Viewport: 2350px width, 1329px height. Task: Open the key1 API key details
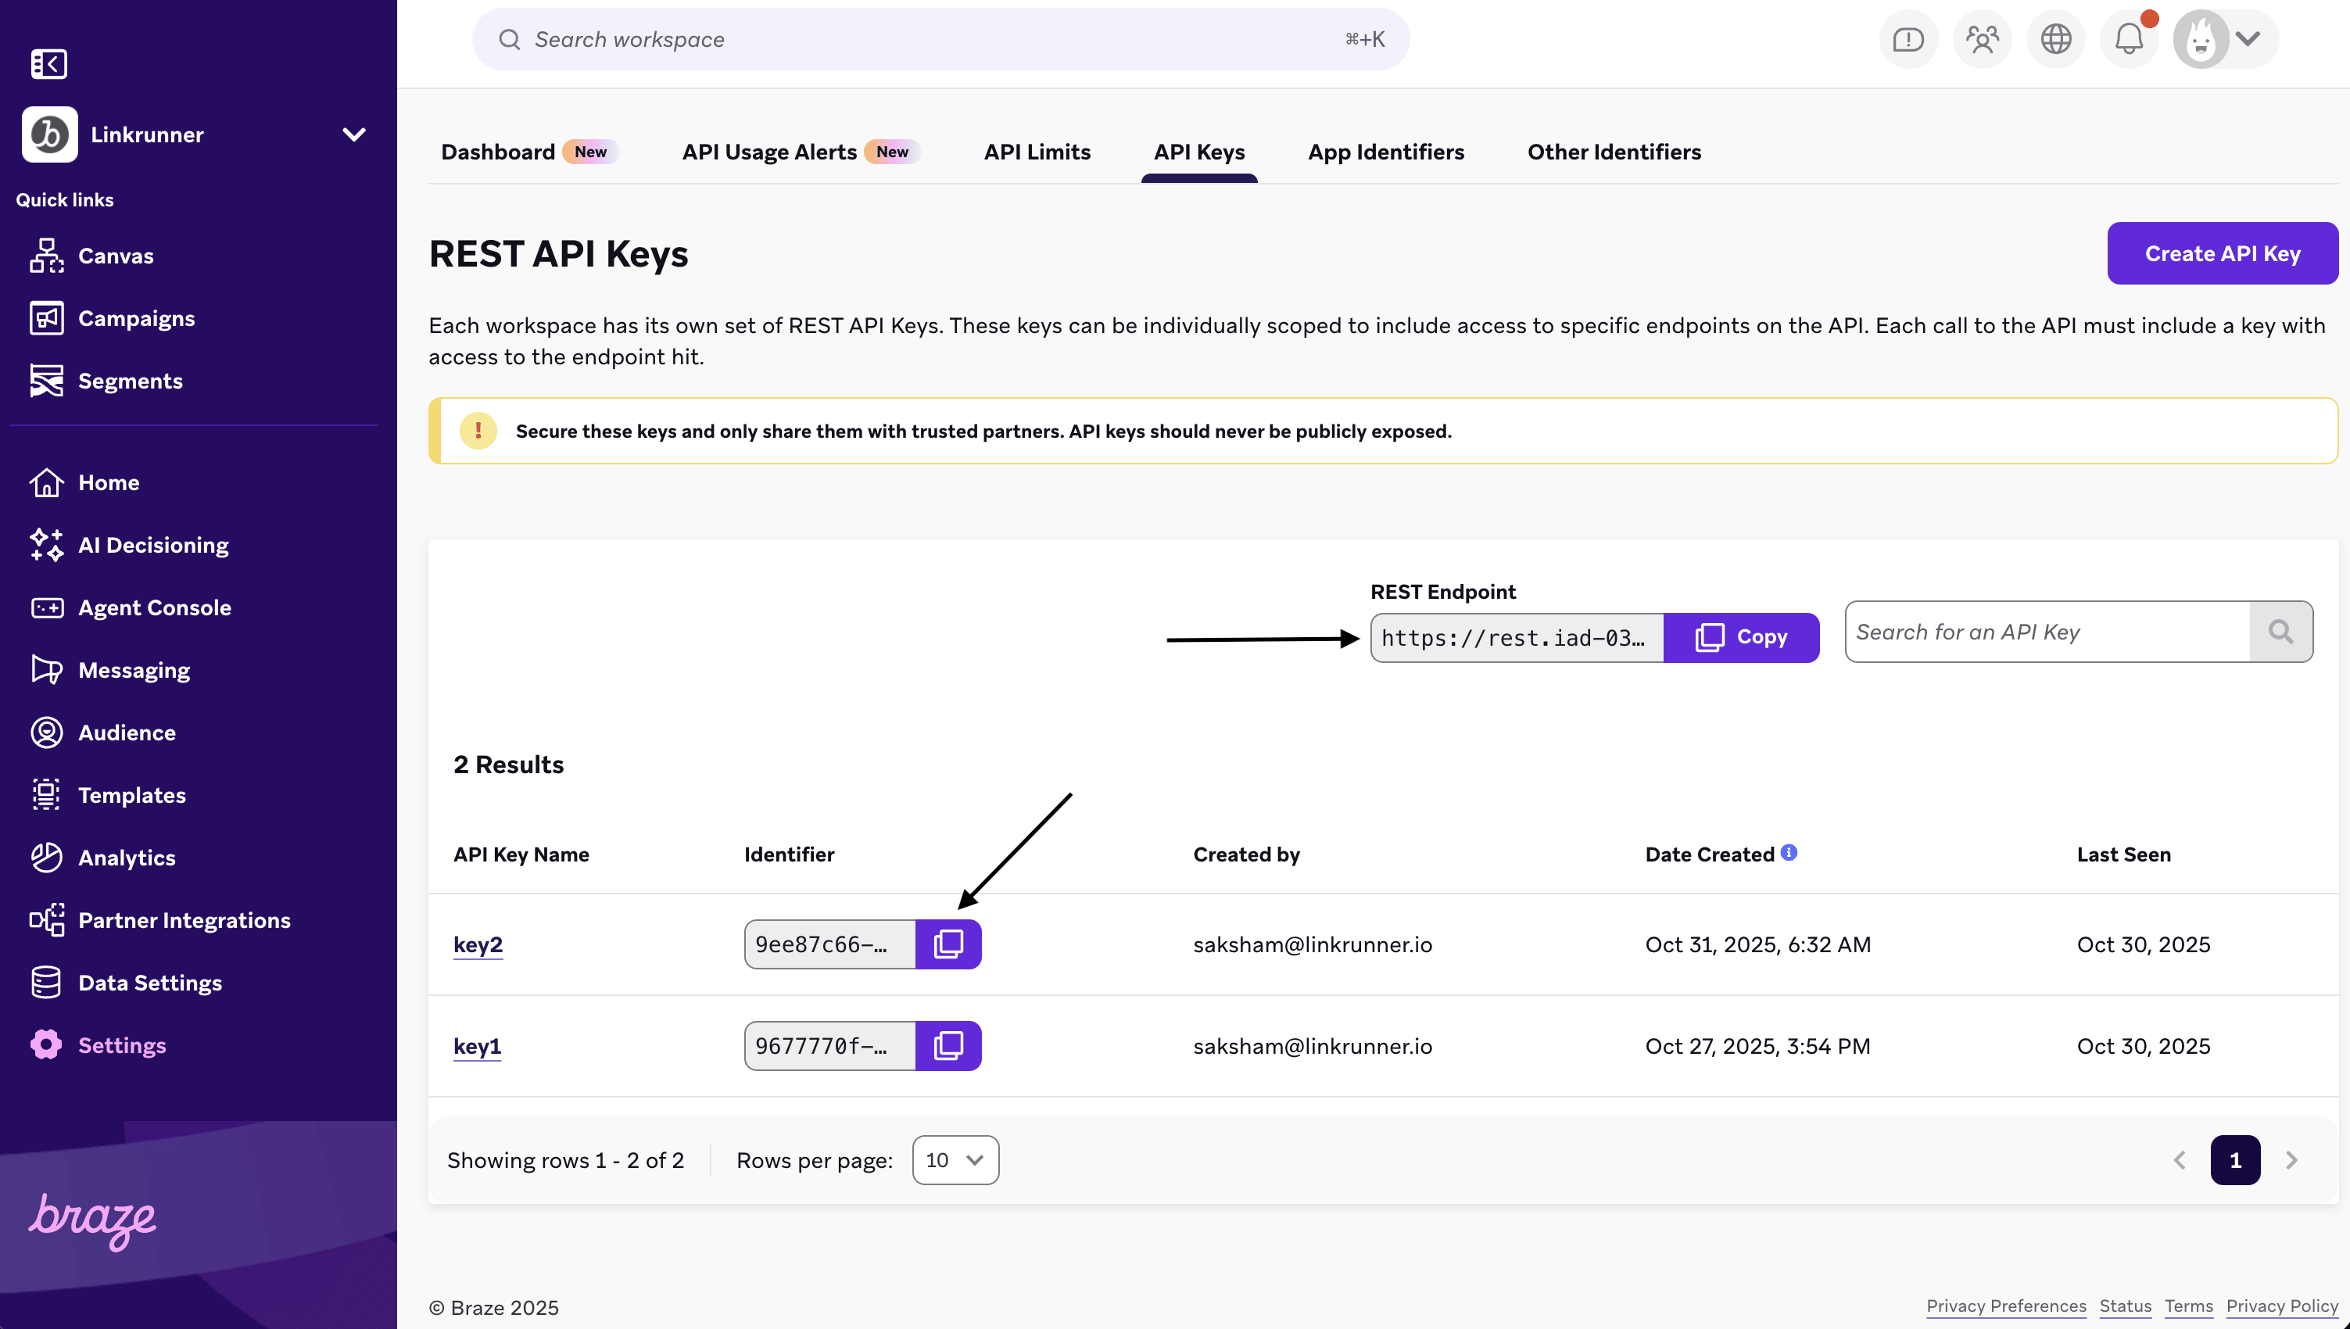pyautogui.click(x=478, y=1046)
